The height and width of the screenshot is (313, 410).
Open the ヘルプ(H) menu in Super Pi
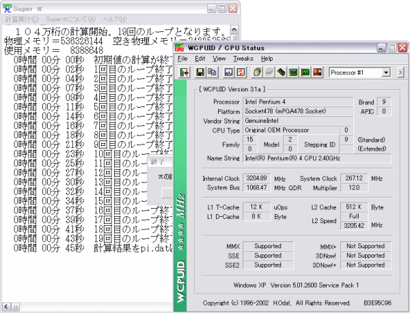(115, 19)
